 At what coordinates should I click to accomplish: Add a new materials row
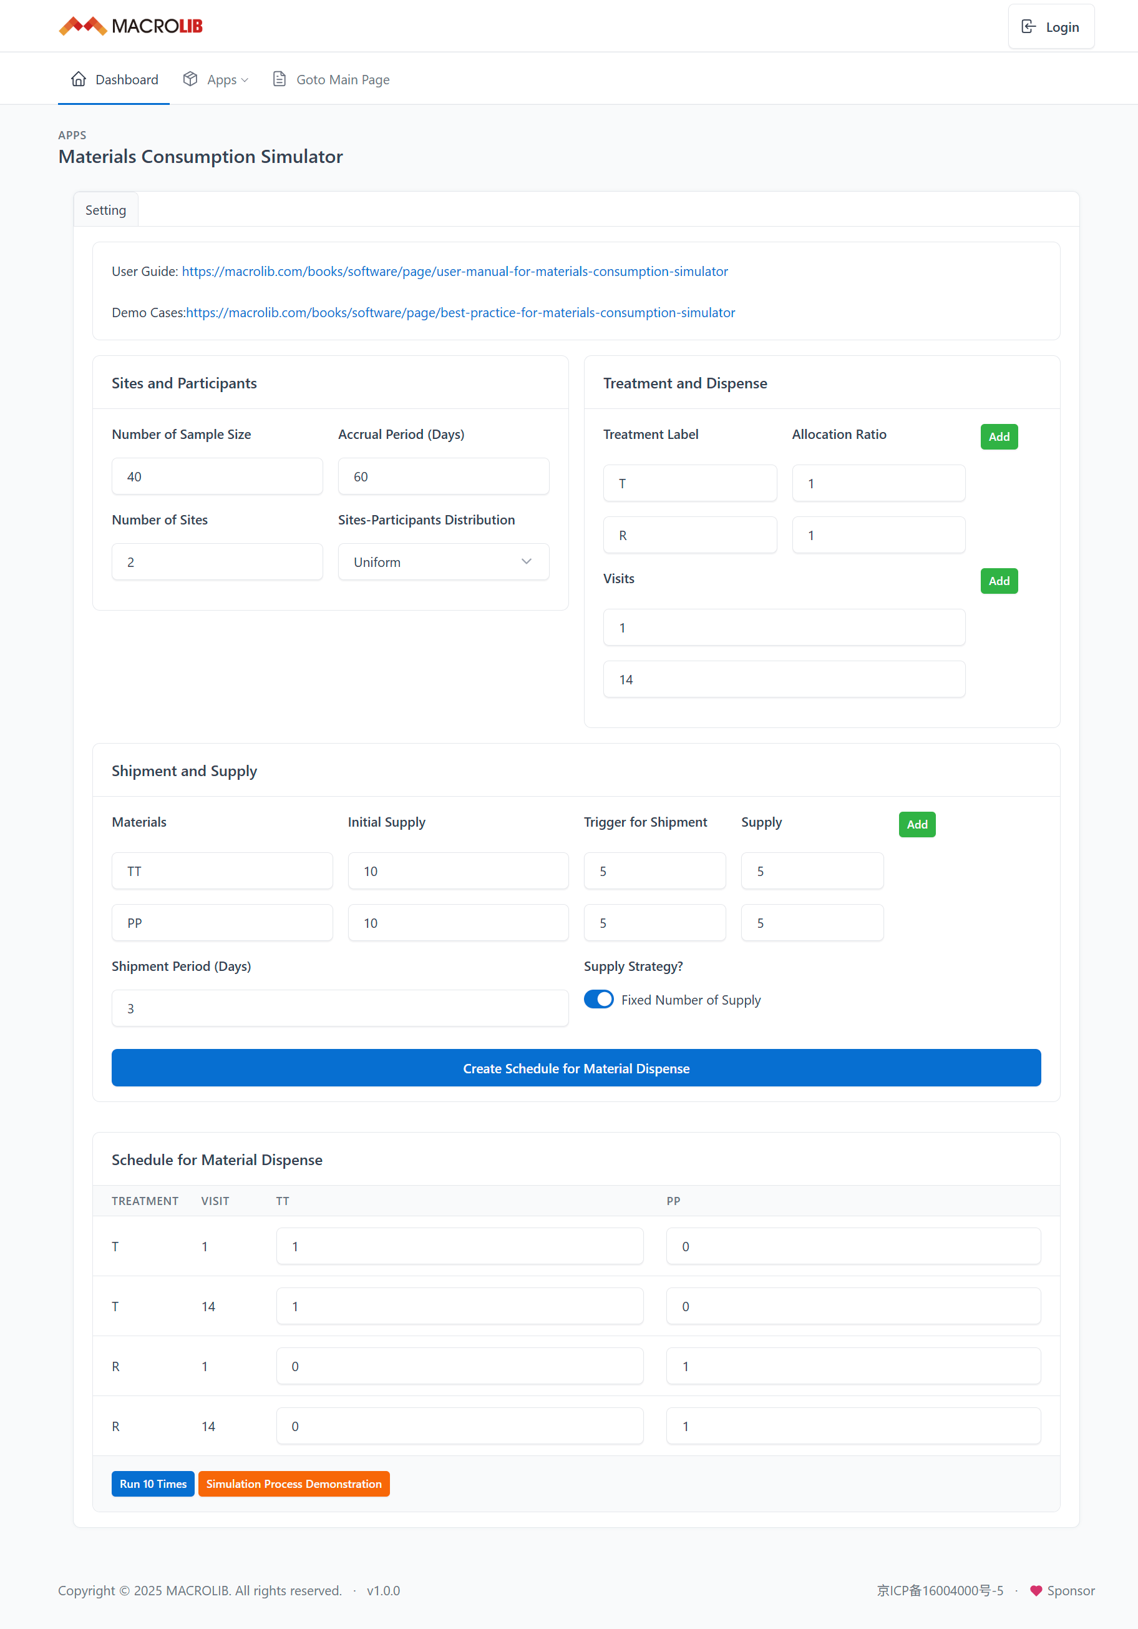pyautogui.click(x=917, y=824)
